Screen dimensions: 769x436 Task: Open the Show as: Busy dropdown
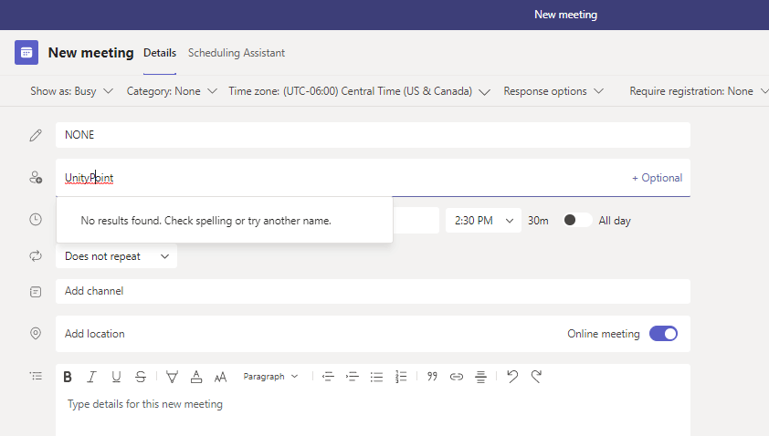[71, 91]
